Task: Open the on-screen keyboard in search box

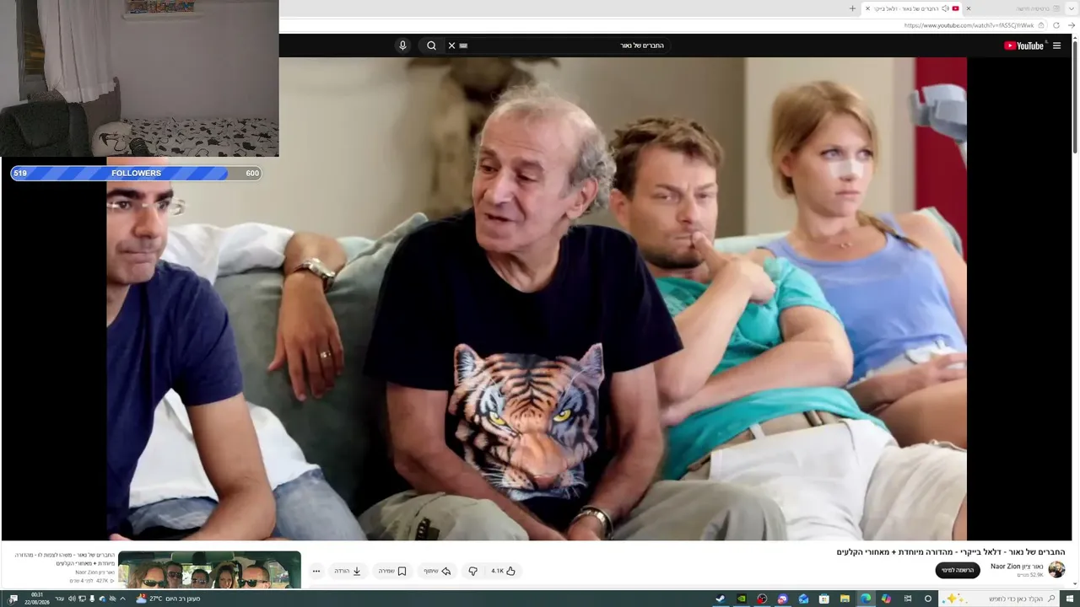Action: tap(463, 46)
